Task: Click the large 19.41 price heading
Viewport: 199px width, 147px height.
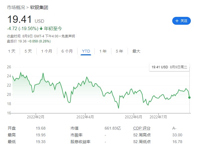Action: point(19,20)
